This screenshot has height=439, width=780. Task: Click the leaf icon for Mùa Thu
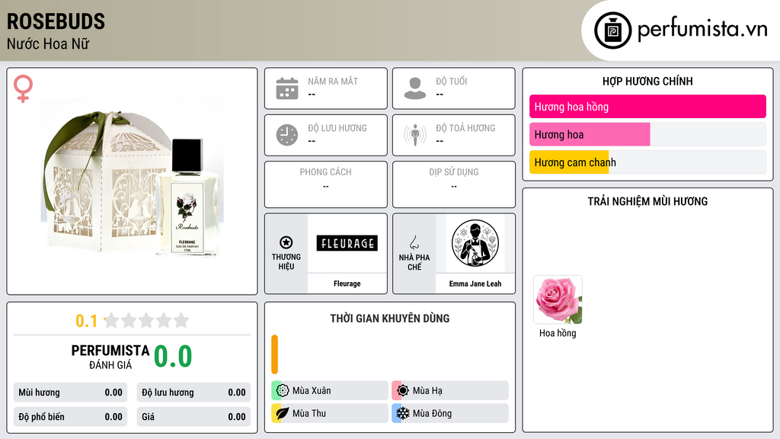point(283,413)
